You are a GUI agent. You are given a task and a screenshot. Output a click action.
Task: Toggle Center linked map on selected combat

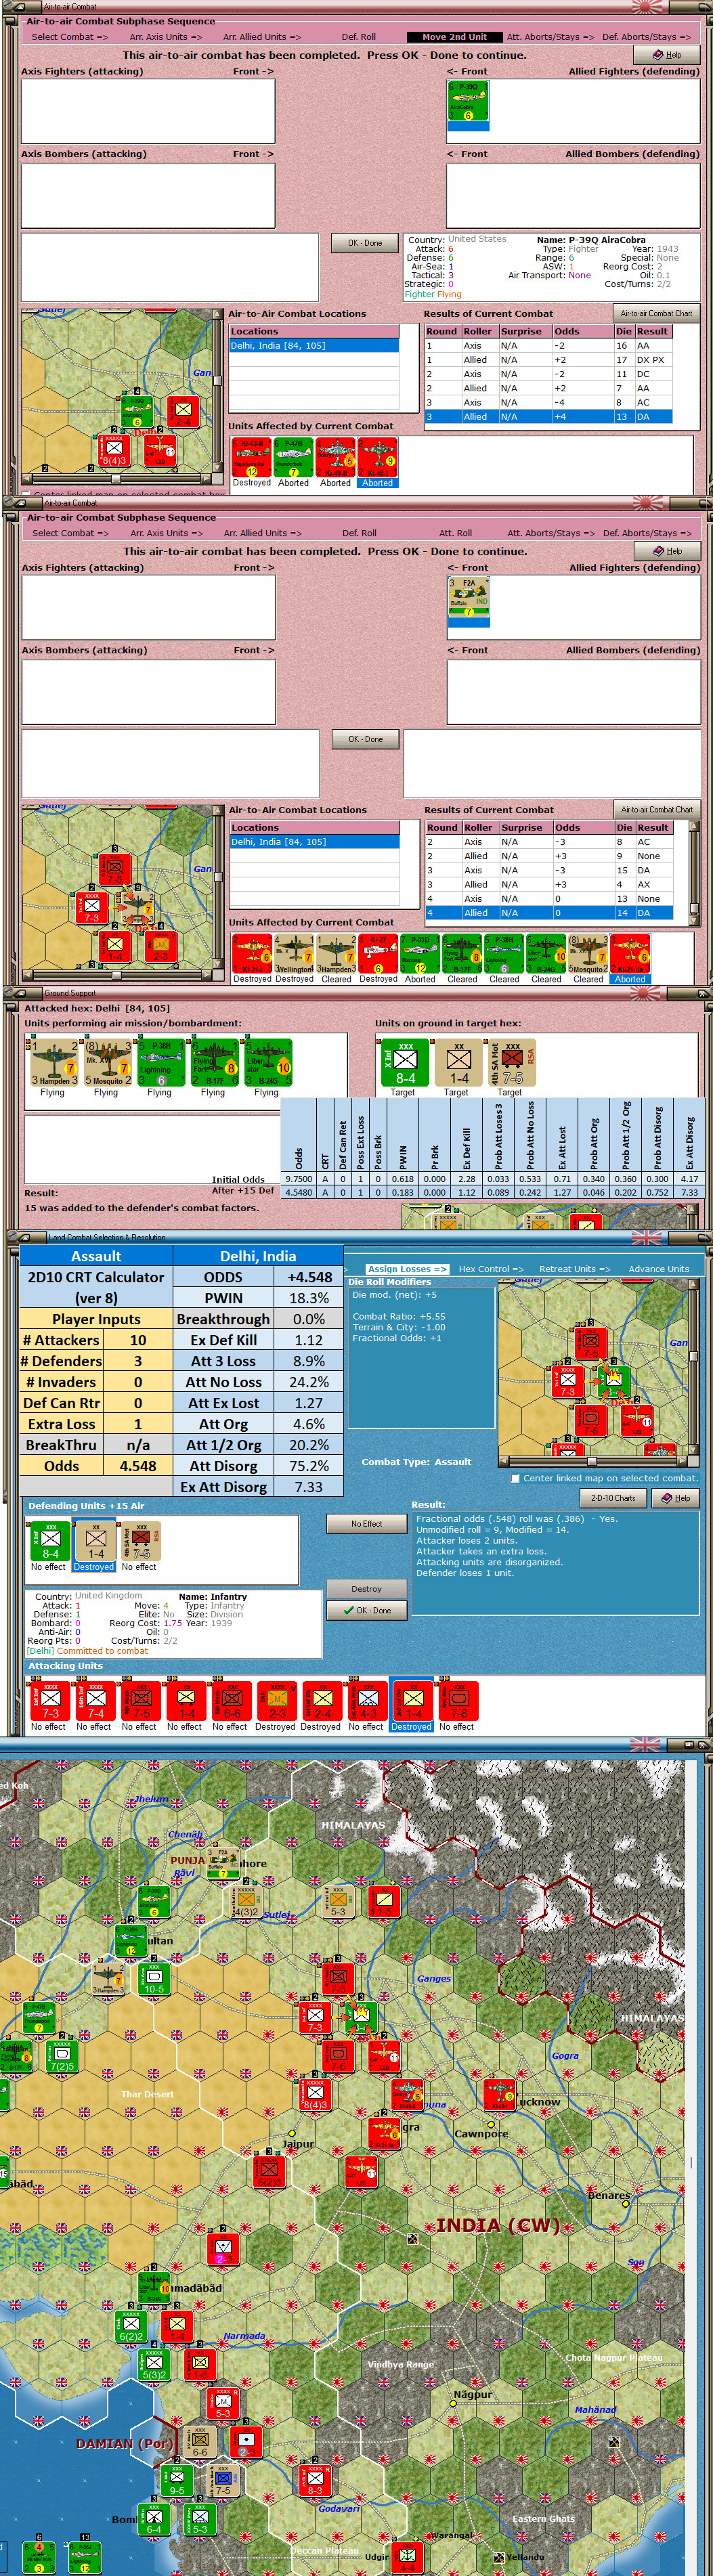coord(515,1478)
